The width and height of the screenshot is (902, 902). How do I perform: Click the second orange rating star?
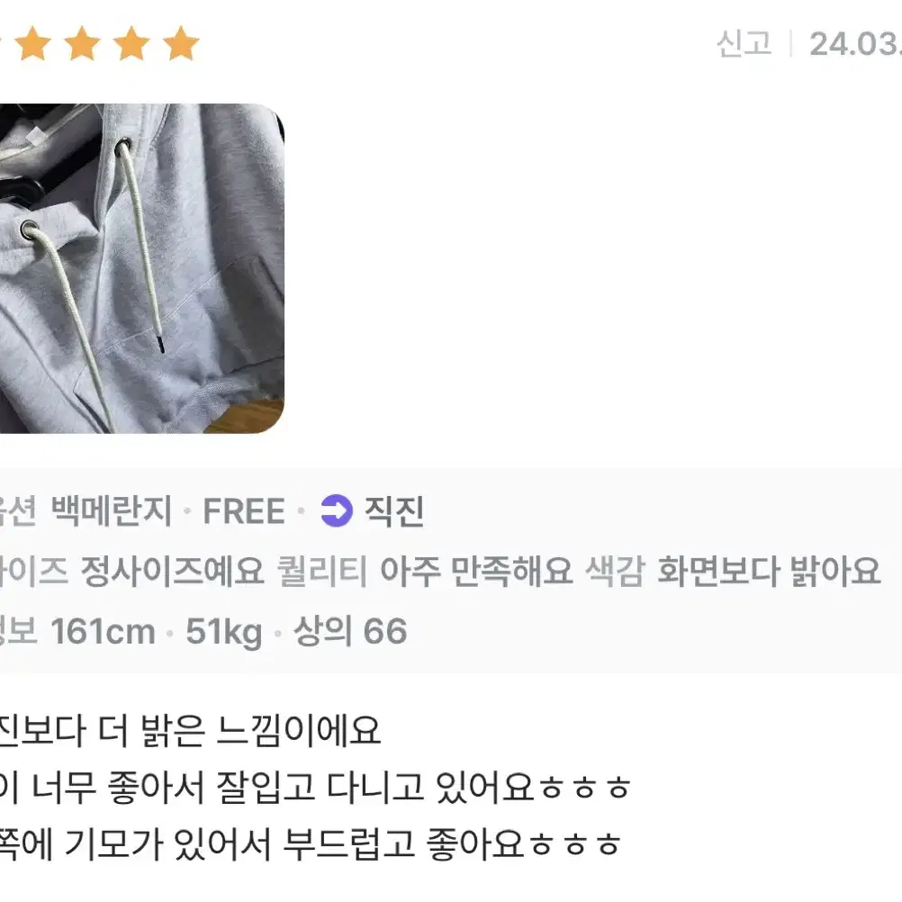point(32,43)
